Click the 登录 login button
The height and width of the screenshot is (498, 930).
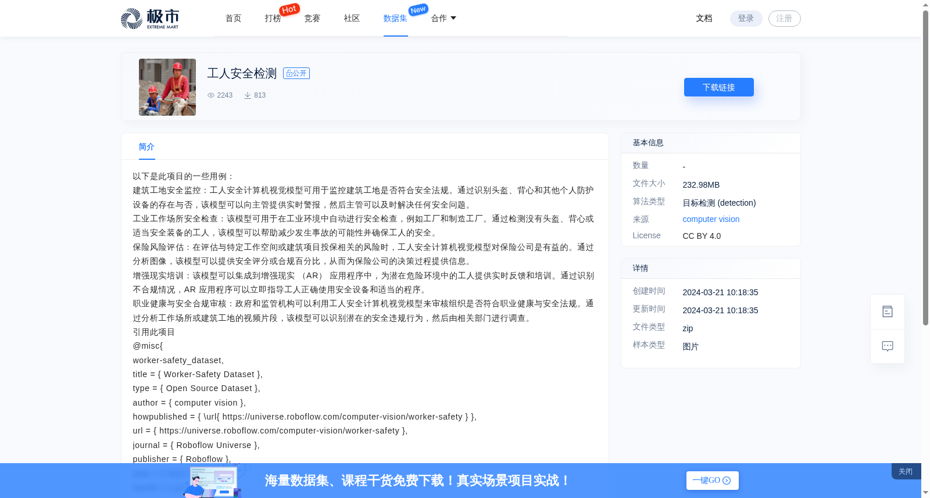746,19
